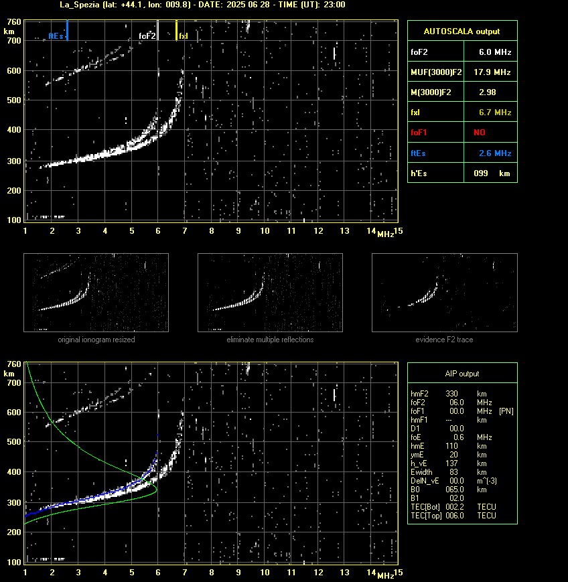Image resolution: width=568 pixels, height=582 pixels.
Task: Click the 600 km axis label on top ionogram
Action: (x=14, y=70)
